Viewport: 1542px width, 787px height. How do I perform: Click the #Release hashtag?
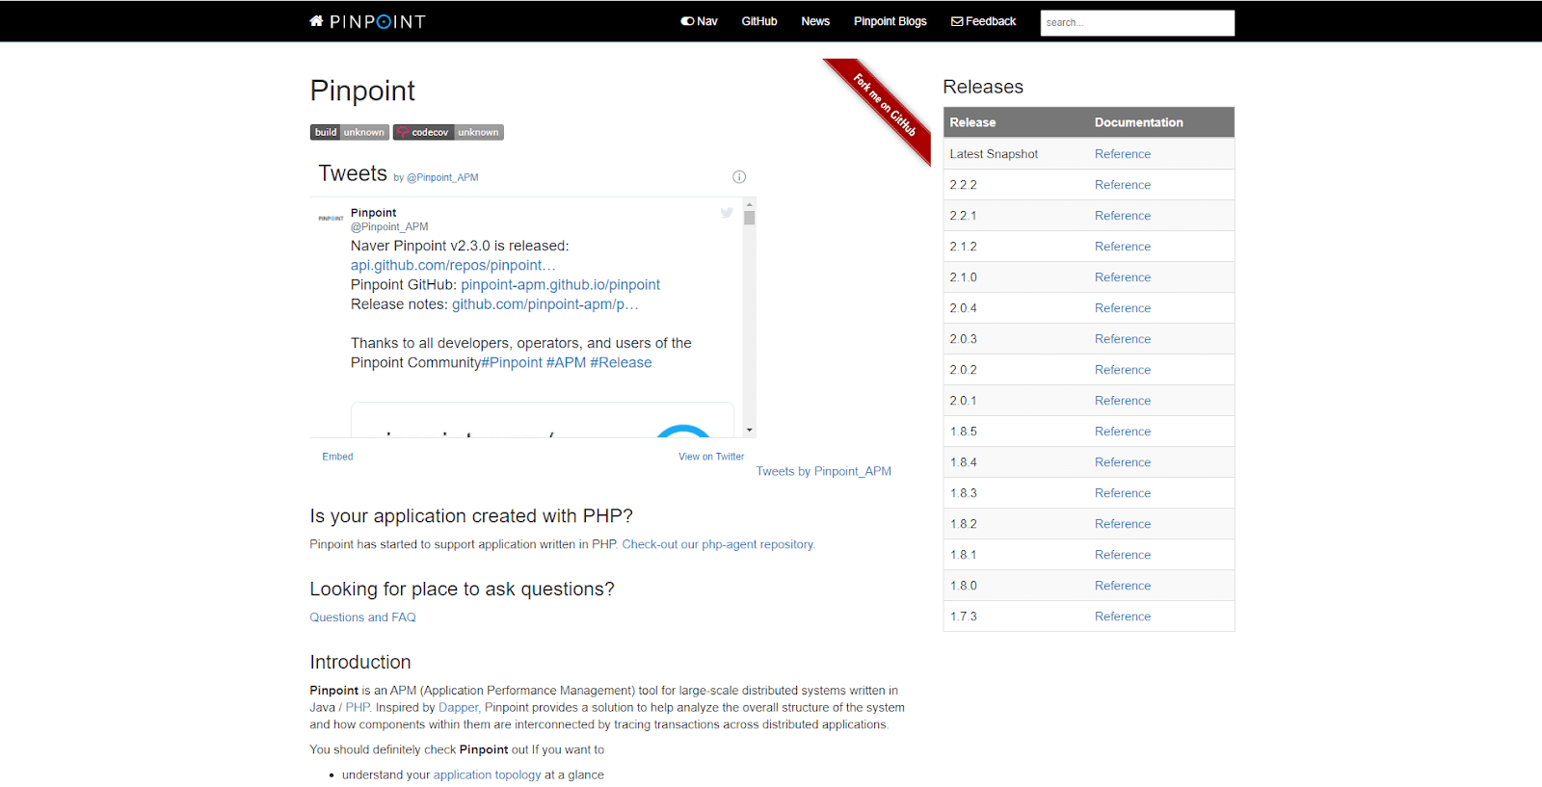[x=621, y=362]
